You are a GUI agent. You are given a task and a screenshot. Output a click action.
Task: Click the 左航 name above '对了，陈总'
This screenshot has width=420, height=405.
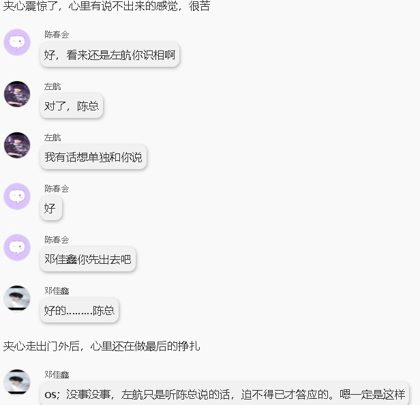click(52, 86)
